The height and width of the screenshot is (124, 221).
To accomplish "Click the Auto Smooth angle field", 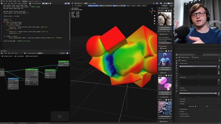I will [x=207, y=106].
